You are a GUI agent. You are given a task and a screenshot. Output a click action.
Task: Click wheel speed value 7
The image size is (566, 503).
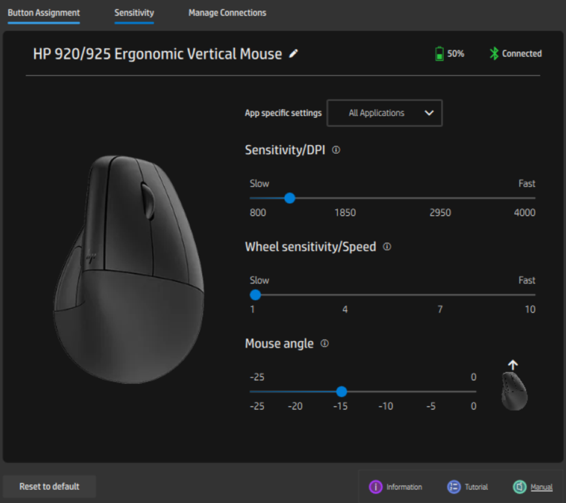440,309
